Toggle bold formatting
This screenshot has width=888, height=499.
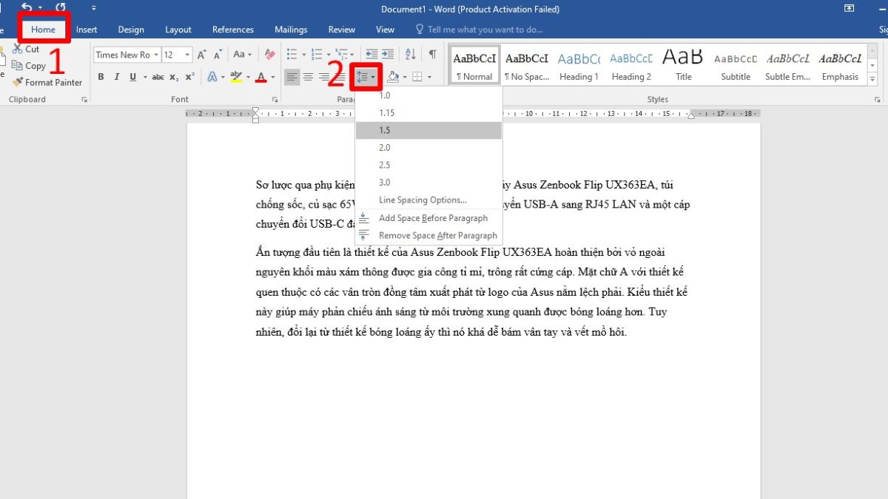[101, 77]
